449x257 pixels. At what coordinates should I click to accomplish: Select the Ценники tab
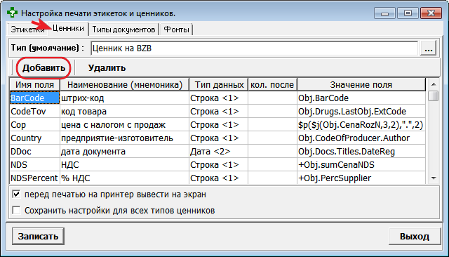click(68, 29)
